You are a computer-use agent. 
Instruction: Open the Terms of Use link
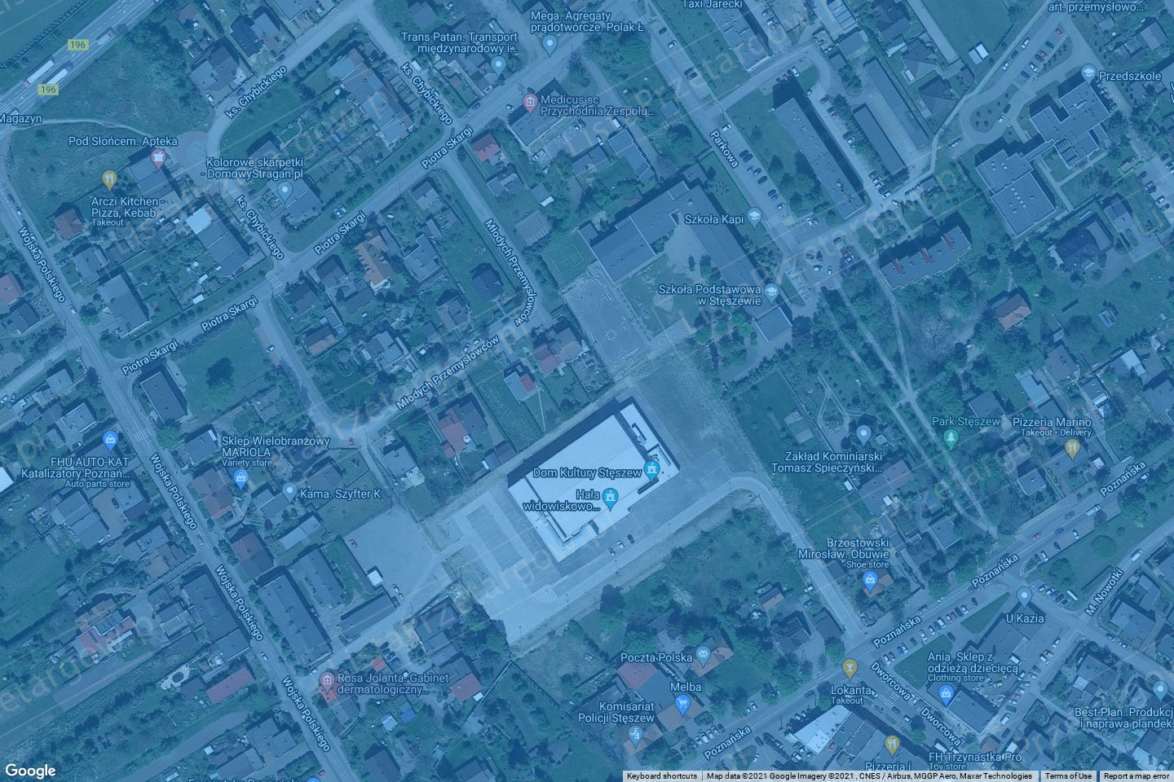[1068, 776]
